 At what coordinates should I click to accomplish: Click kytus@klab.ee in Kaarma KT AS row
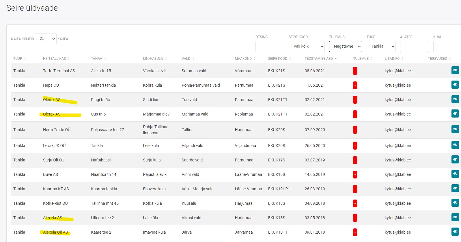[397, 189]
